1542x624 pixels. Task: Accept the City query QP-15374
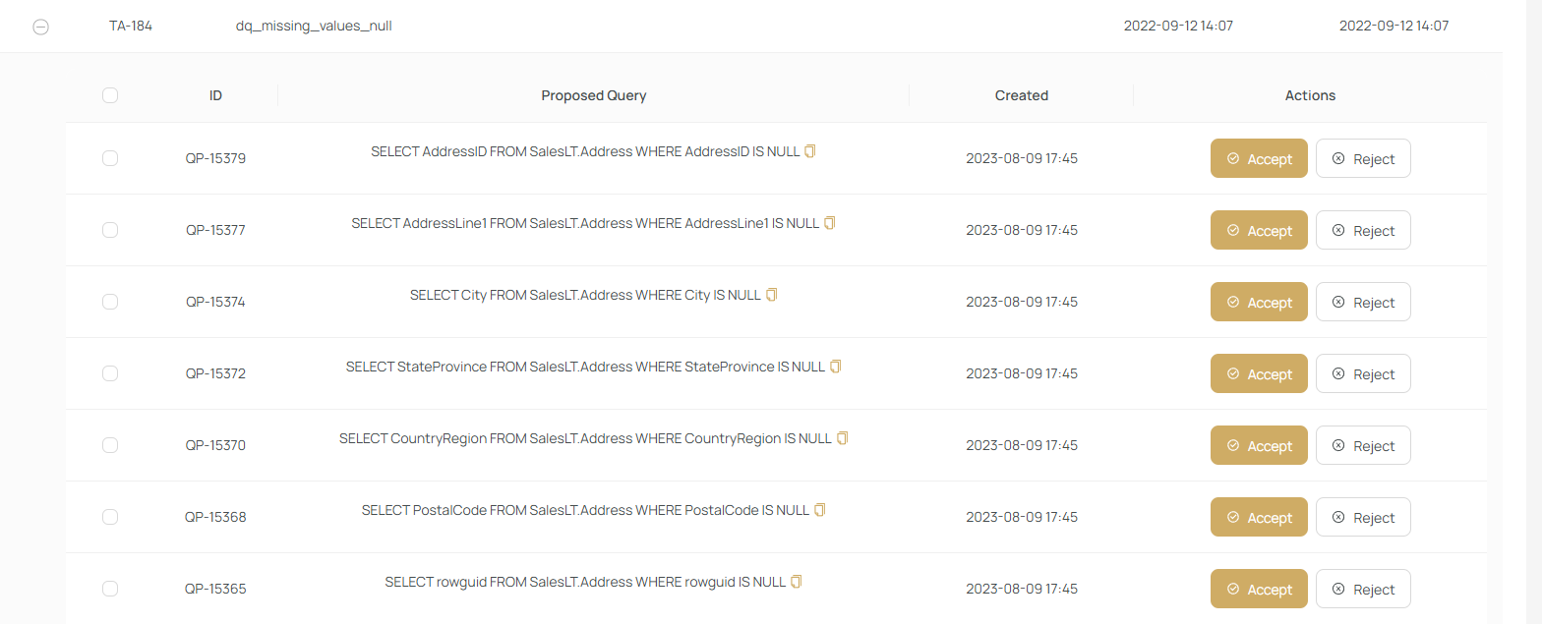[1258, 302]
